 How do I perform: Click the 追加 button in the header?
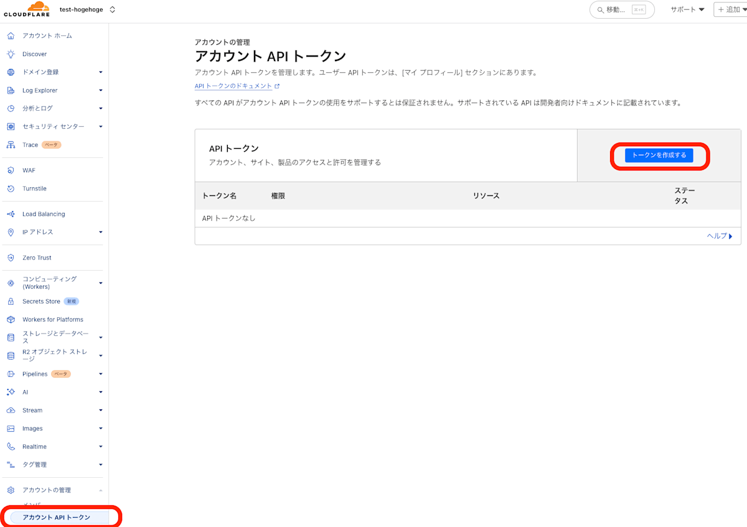tap(730, 9)
